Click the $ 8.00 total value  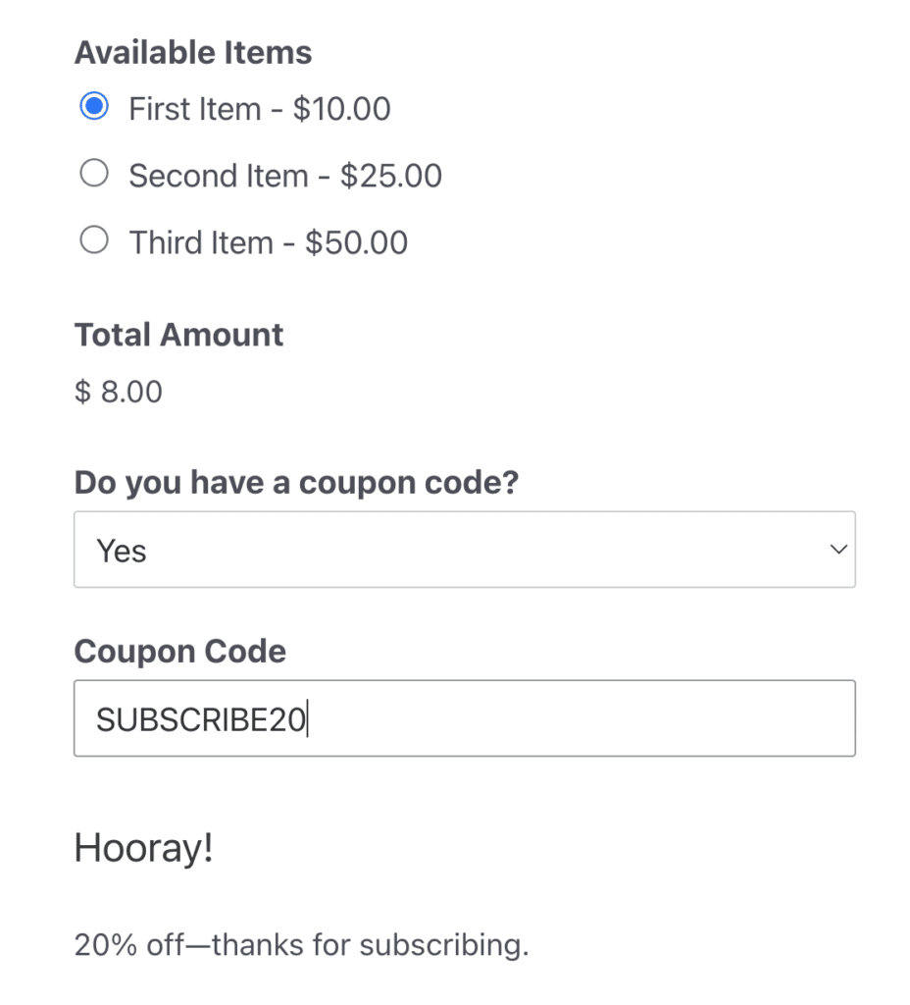118,391
